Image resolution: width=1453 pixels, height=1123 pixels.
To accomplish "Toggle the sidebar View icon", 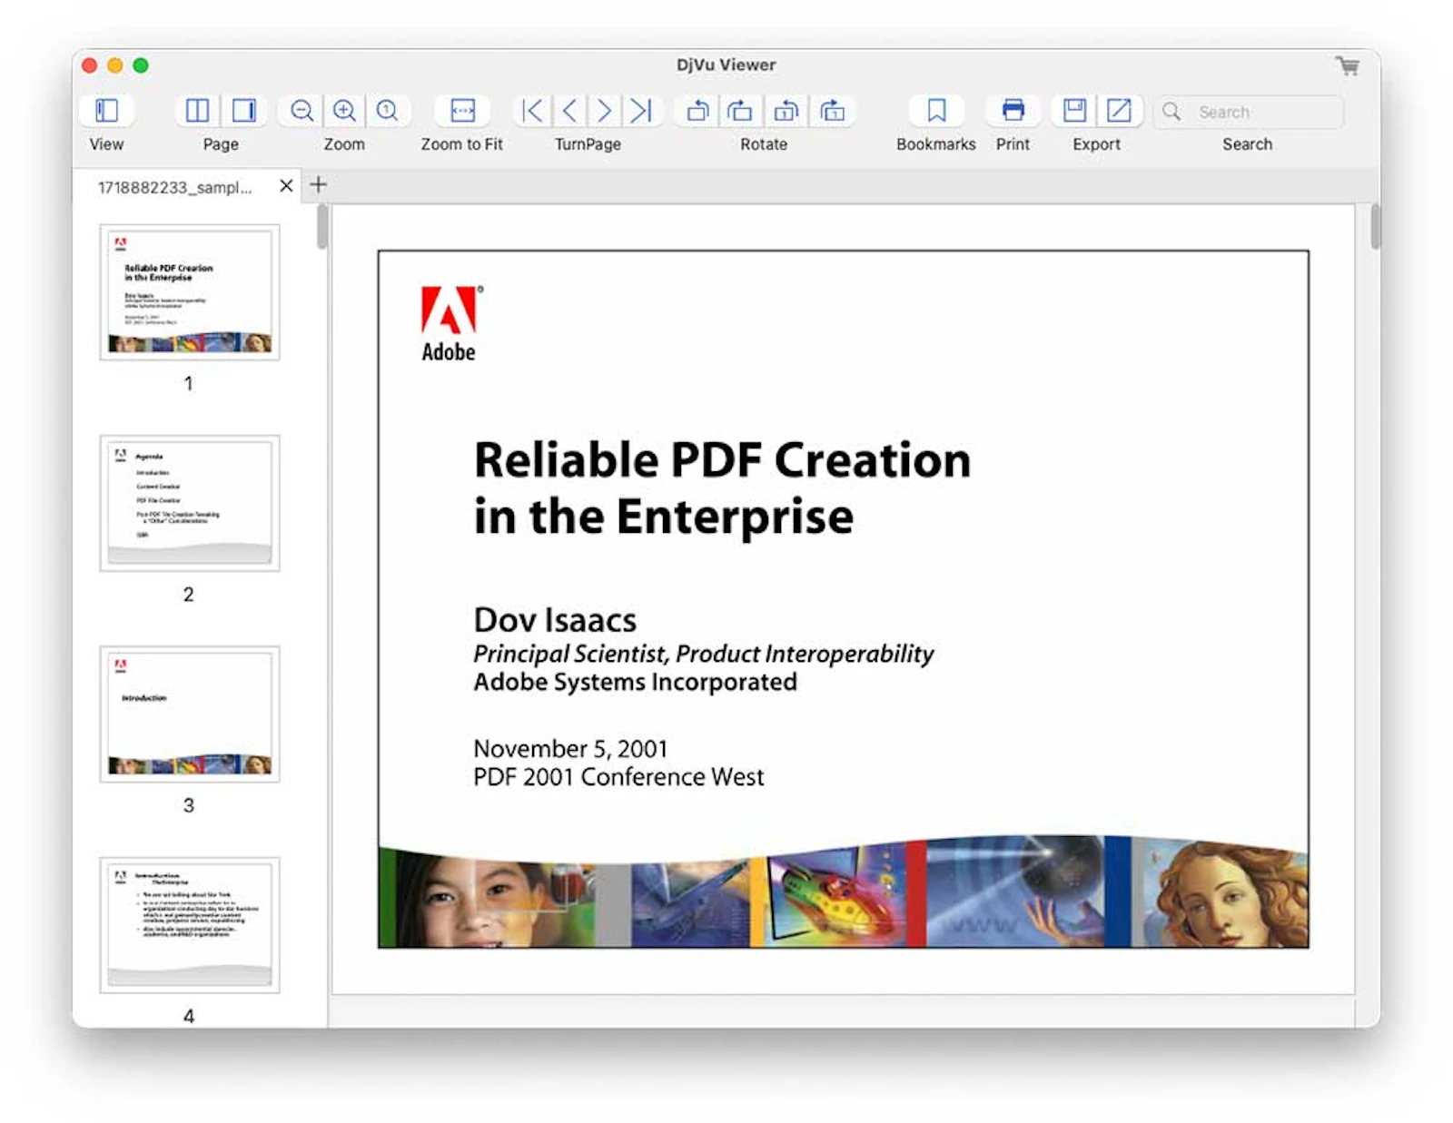I will (x=107, y=111).
